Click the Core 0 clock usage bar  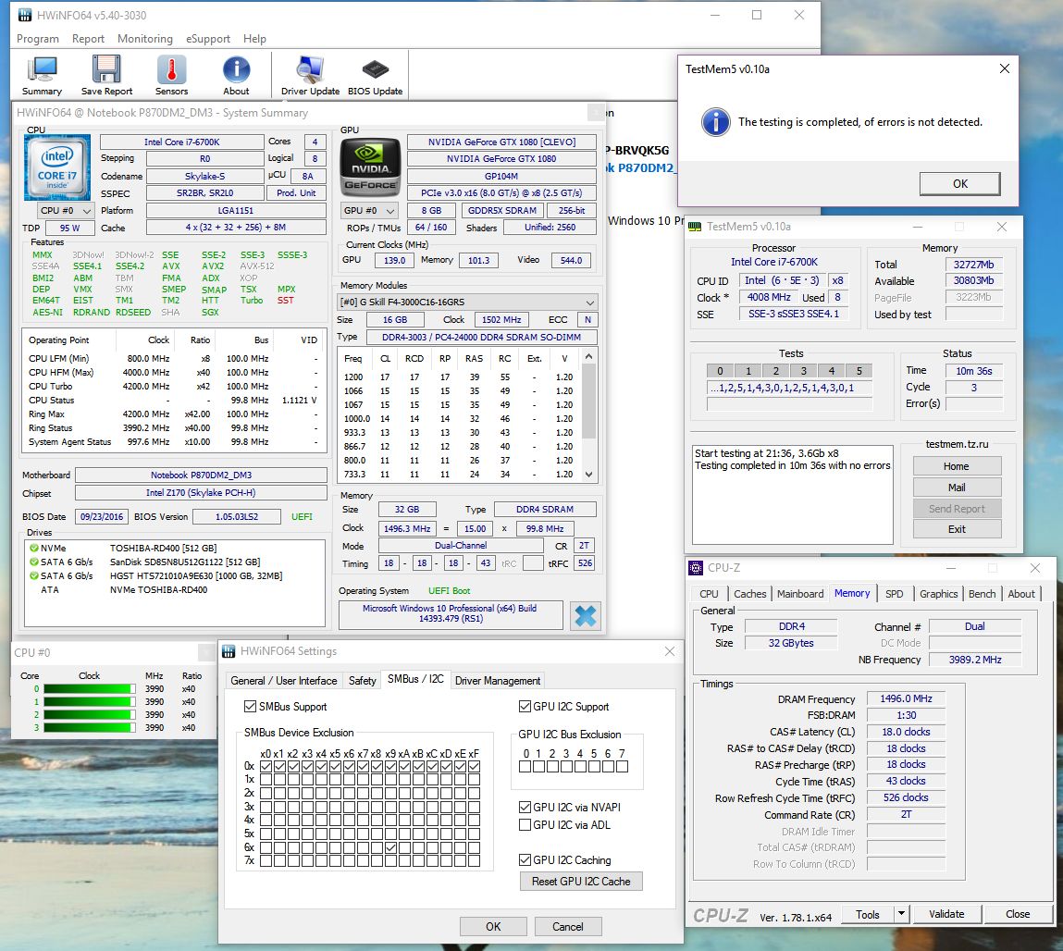click(x=90, y=688)
